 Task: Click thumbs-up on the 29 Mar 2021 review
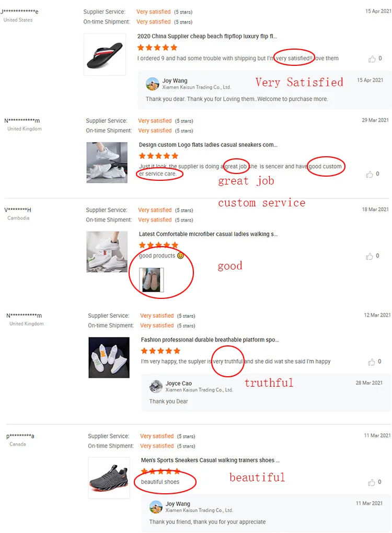370,175
